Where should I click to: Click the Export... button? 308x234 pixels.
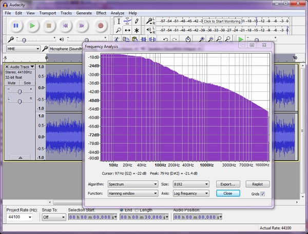228,184
